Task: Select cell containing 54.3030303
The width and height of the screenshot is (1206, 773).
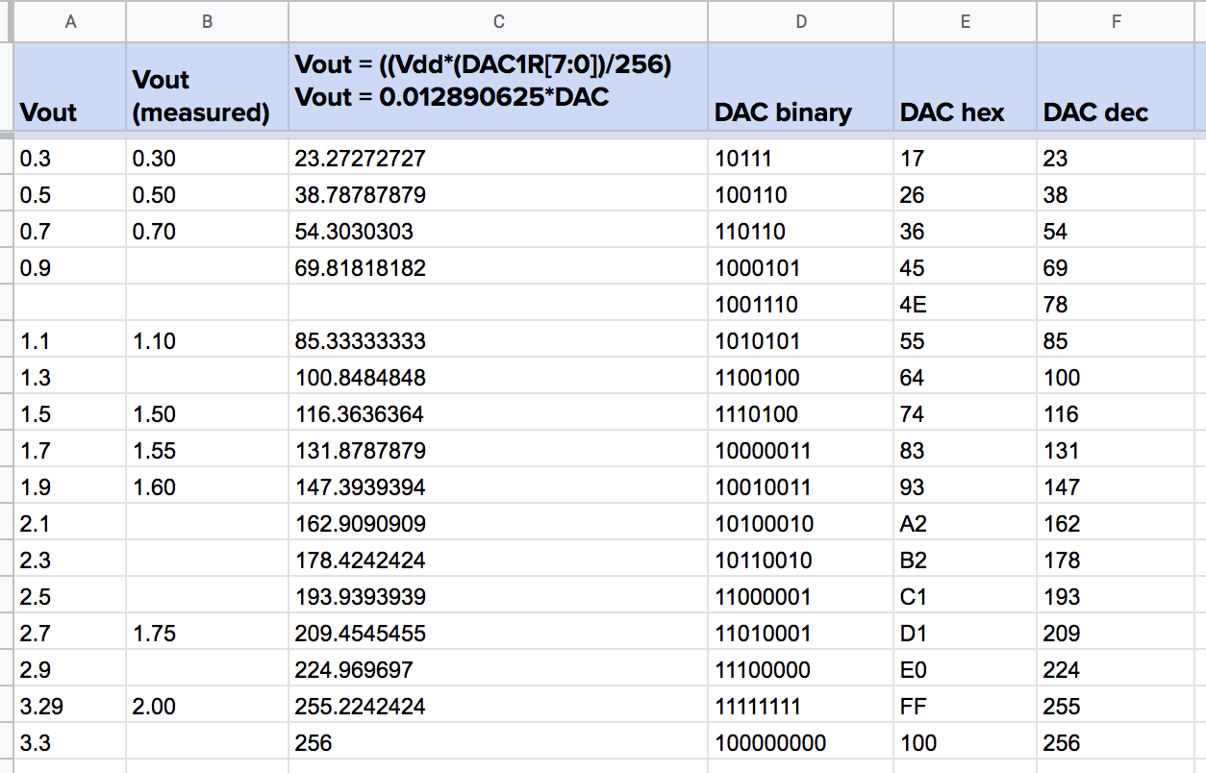Action: (x=498, y=232)
